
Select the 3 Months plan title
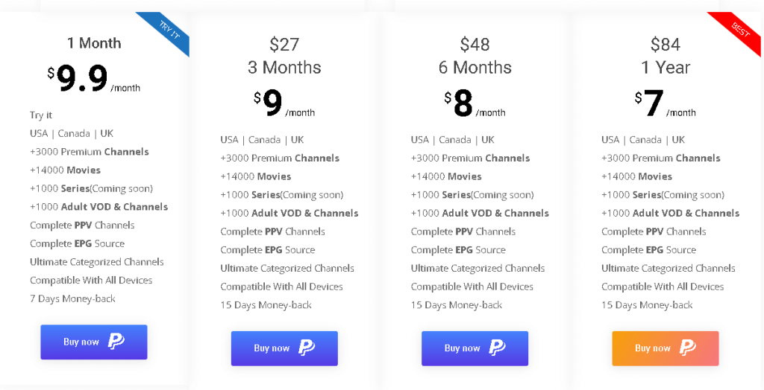coord(284,68)
